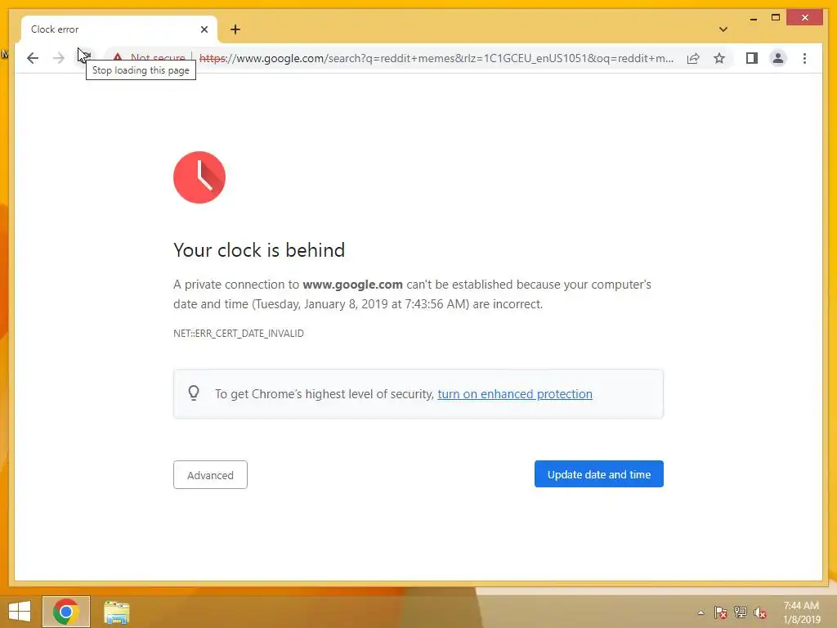
Task: Open the side panel icon
Action: [x=752, y=58]
